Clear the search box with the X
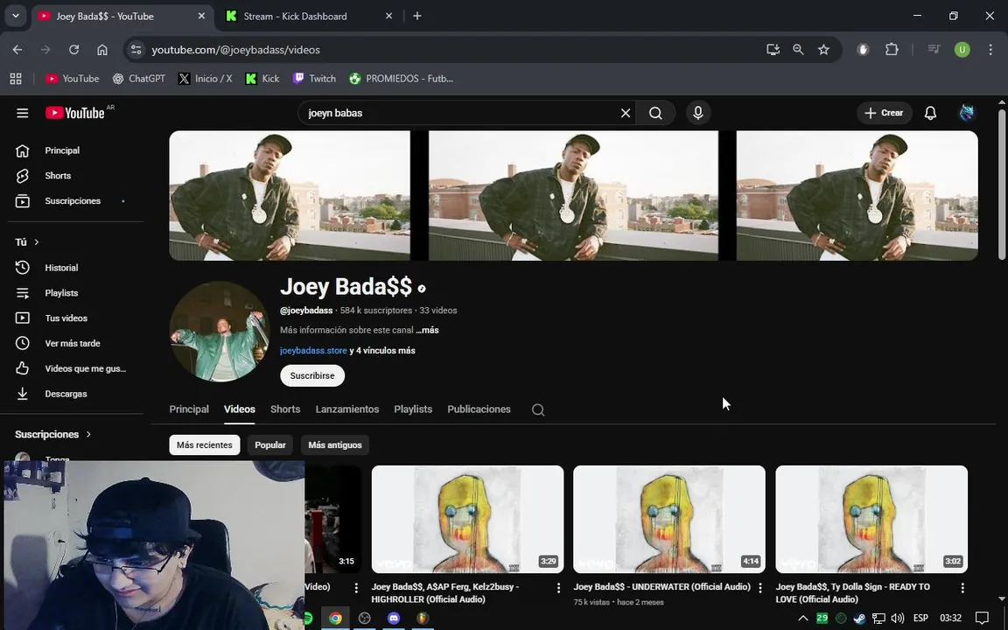1008x630 pixels. (x=626, y=113)
